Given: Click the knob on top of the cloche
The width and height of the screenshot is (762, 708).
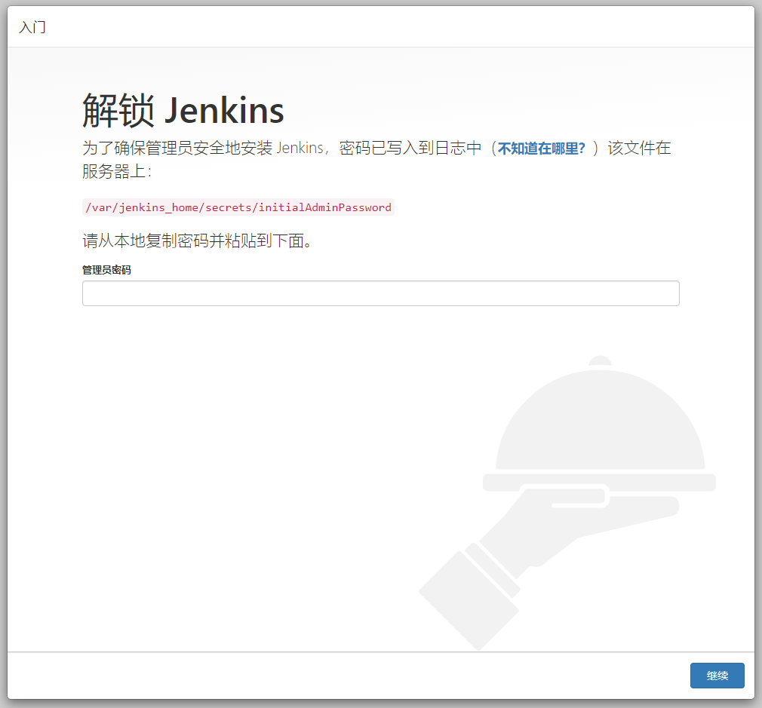Looking at the screenshot, I should tap(600, 361).
